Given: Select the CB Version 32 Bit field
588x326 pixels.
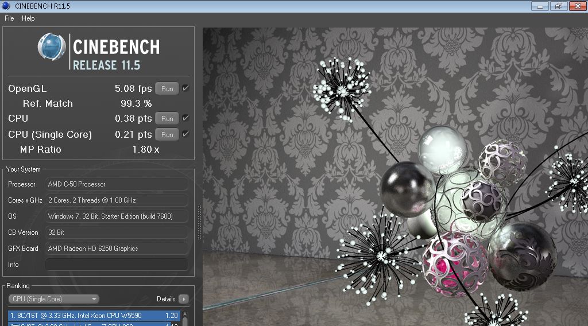Looking at the screenshot, I should (x=117, y=232).
